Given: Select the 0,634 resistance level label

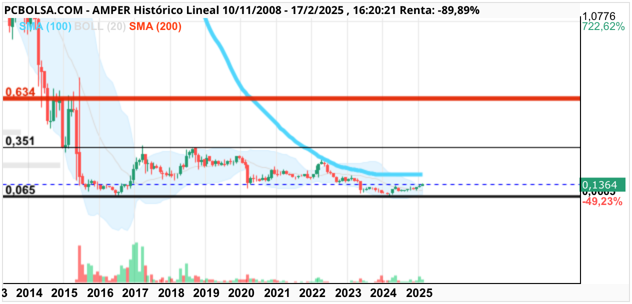Looking at the screenshot, I should coord(20,92).
